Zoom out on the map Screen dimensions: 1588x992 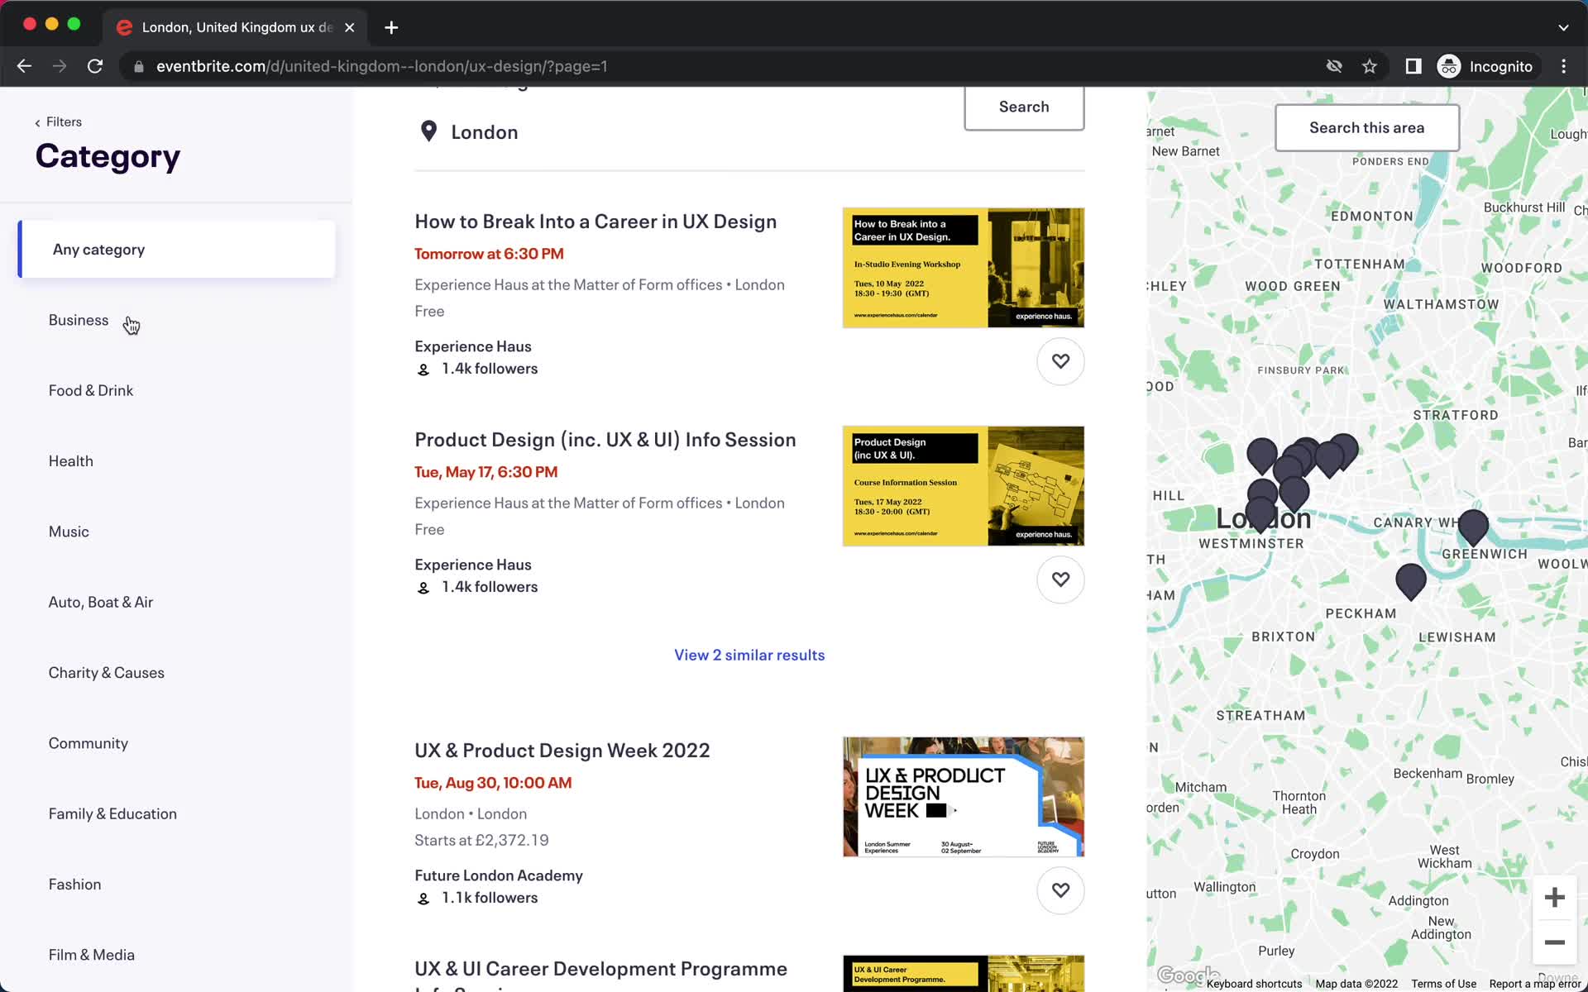(1555, 942)
